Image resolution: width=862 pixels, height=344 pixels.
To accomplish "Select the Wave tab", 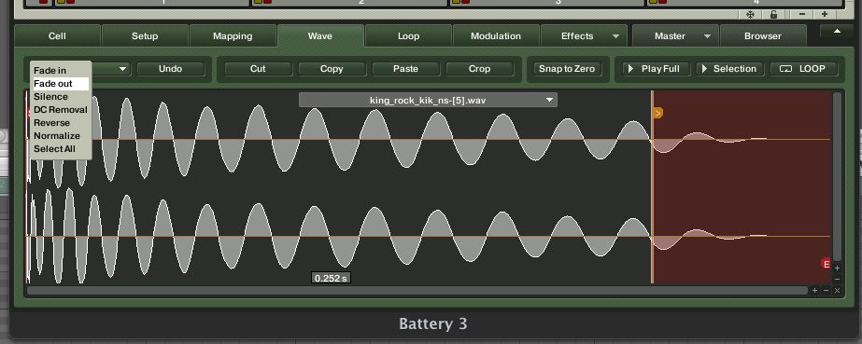I will pyautogui.click(x=320, y=36).
